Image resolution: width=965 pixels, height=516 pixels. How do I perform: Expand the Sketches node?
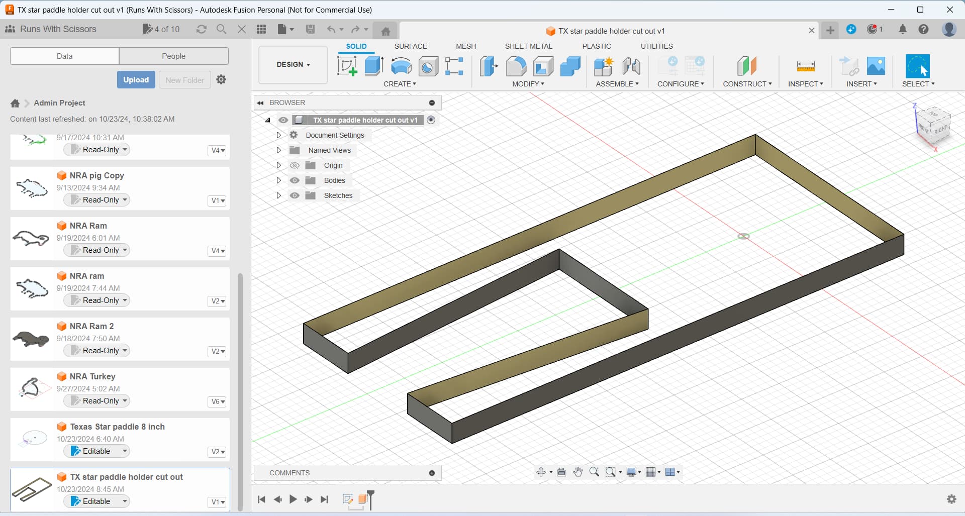point(278,195)
